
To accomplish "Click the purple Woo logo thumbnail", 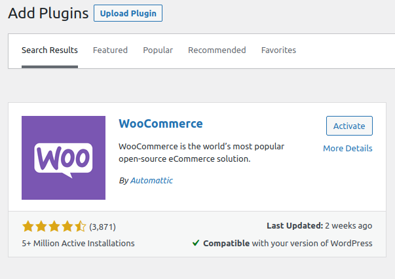I will pos(64,158).
